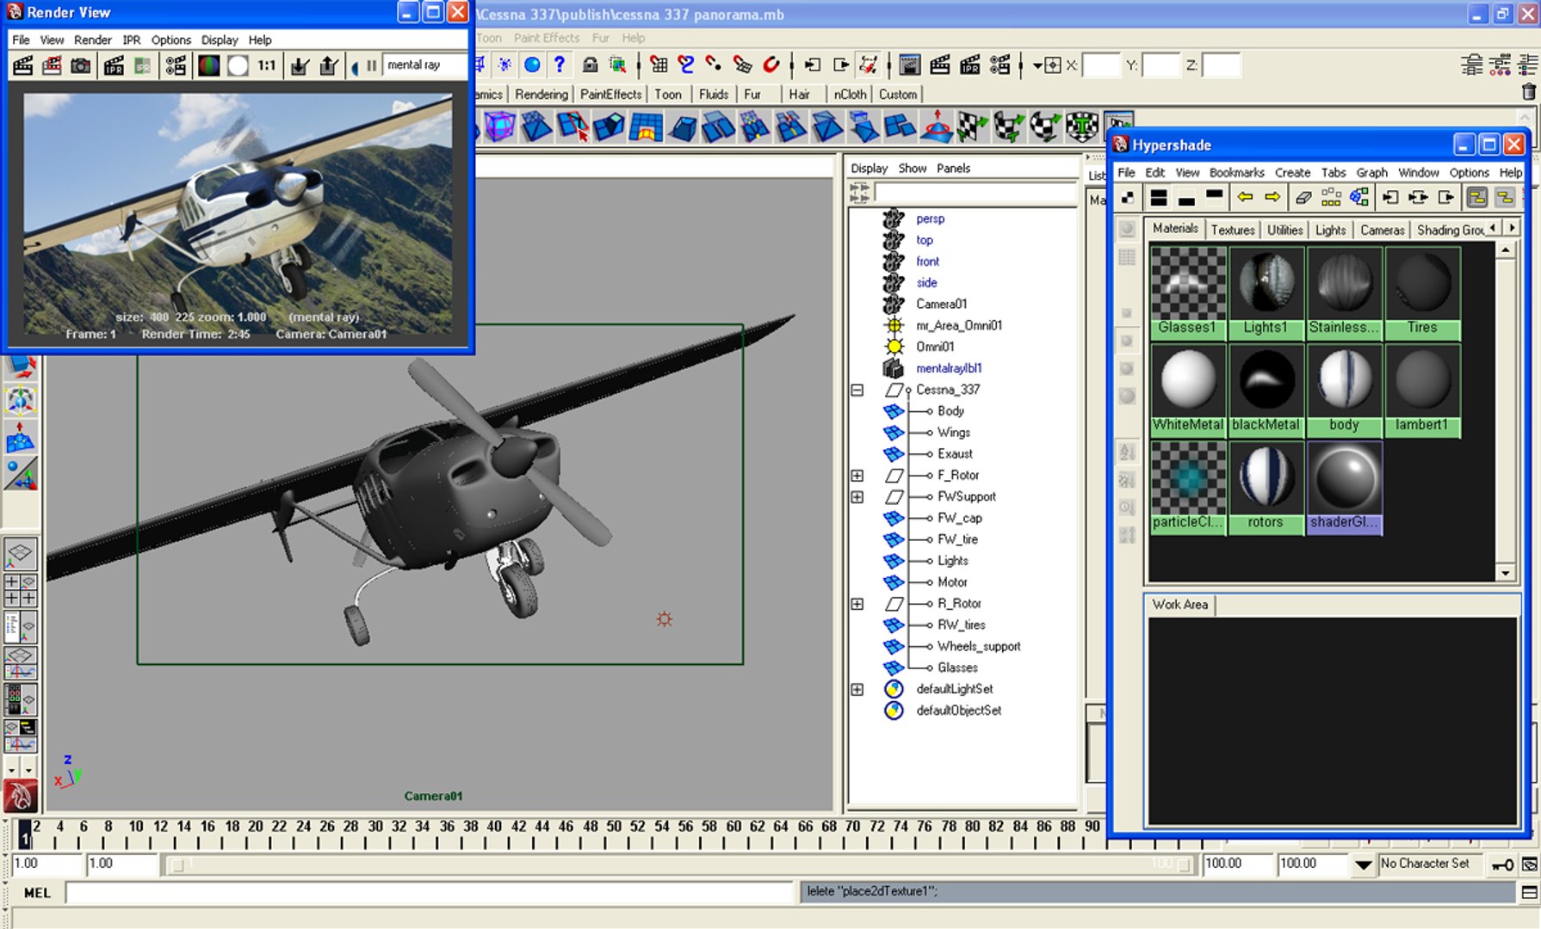Click Keep Image icon in Render View
Image resolution: width=1541 pixels, height=929 pixels.
pos(300,65)
